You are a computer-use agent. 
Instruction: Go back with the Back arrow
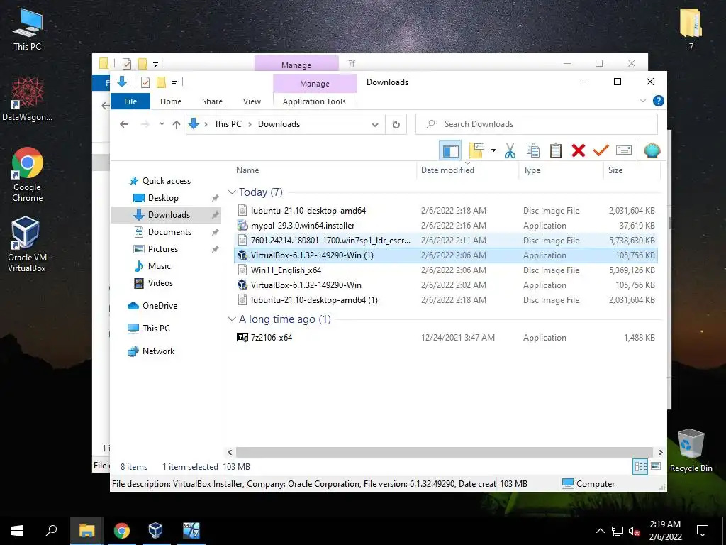(124, 124)
